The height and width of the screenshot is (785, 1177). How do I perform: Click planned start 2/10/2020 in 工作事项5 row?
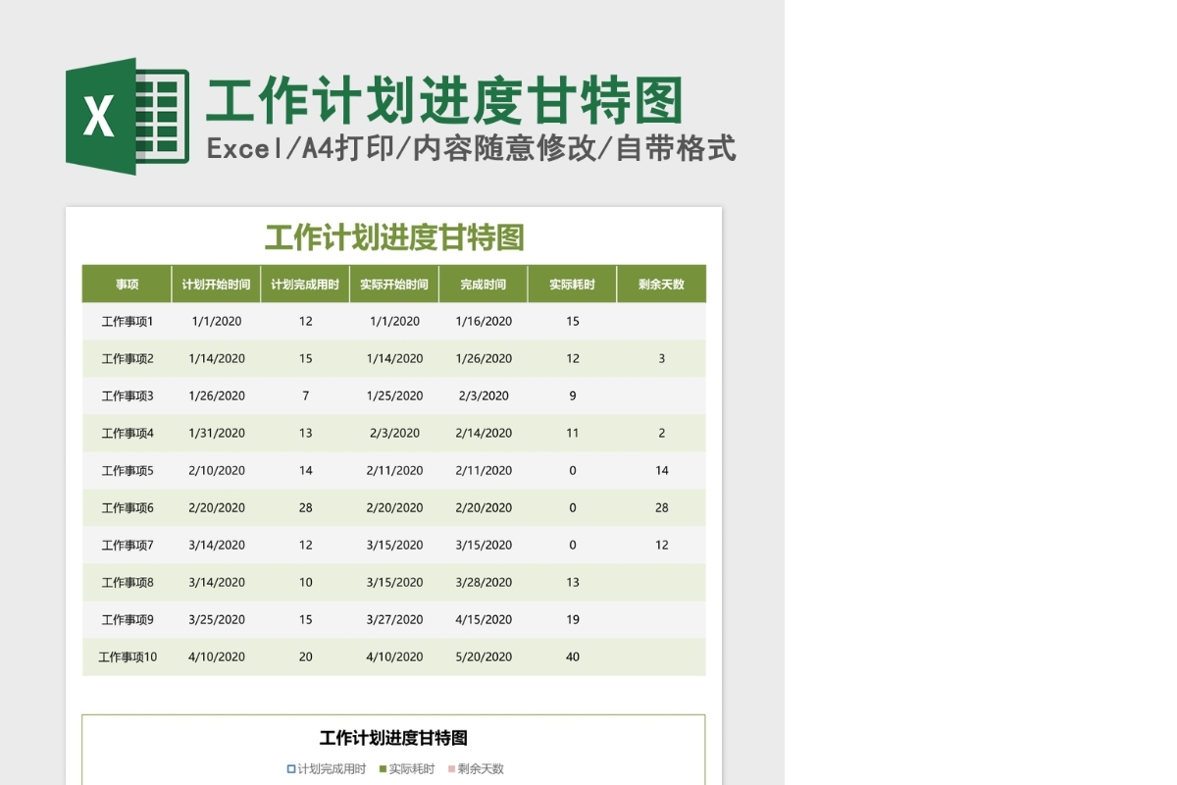(x=217, y=470)
